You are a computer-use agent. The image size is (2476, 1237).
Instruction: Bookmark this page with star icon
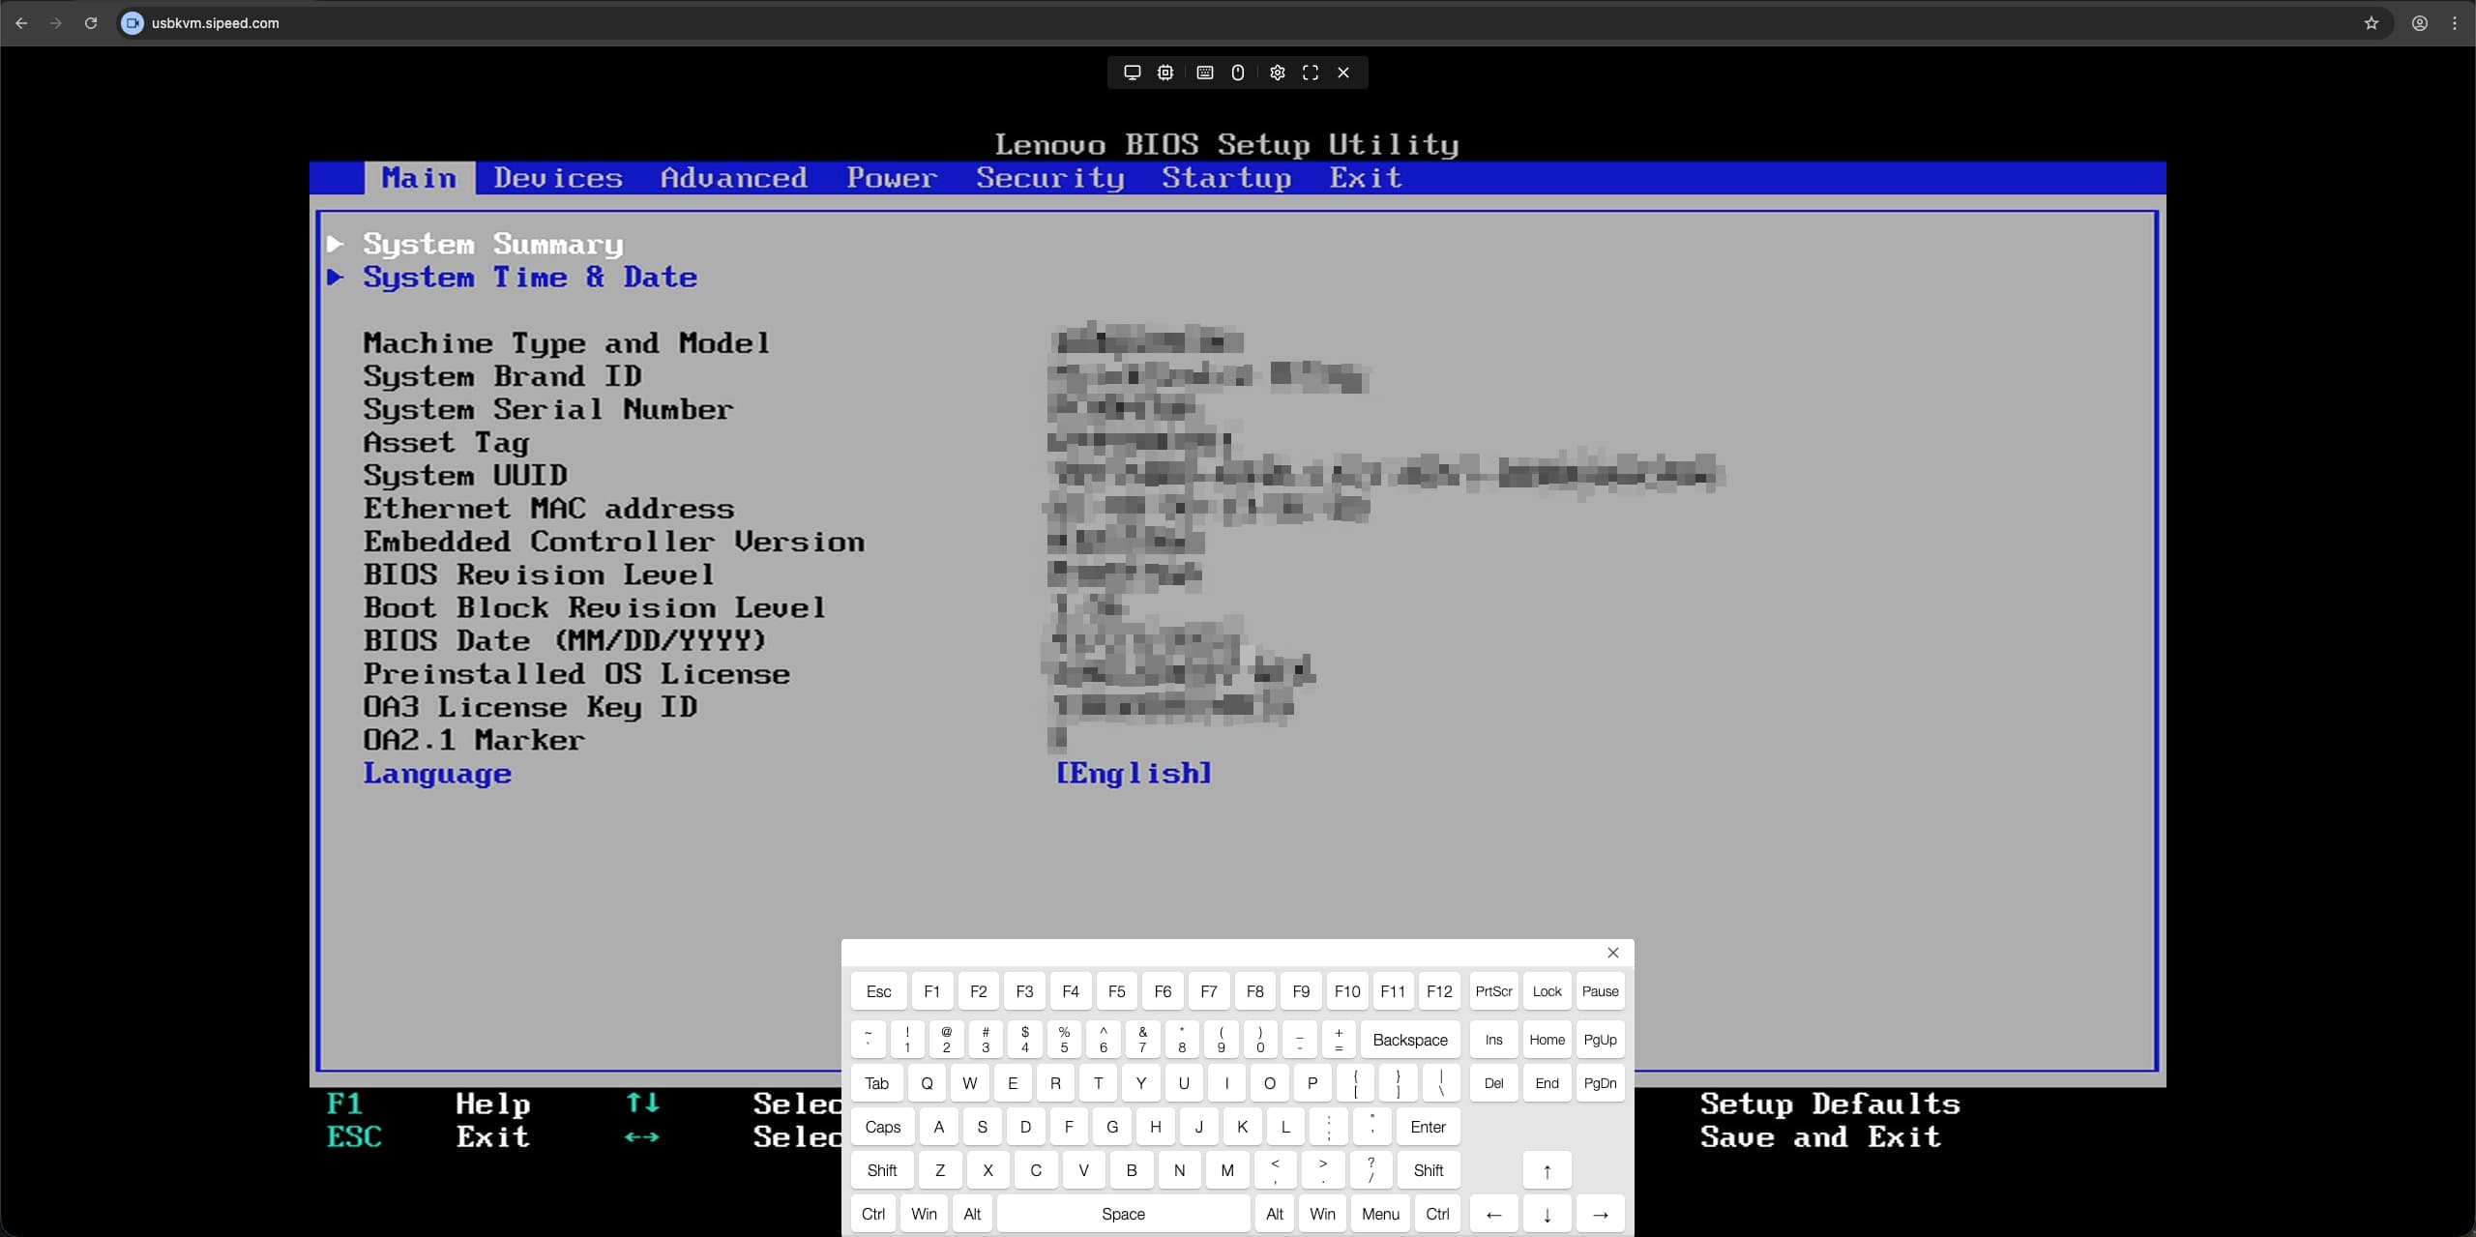(2371, 23)
